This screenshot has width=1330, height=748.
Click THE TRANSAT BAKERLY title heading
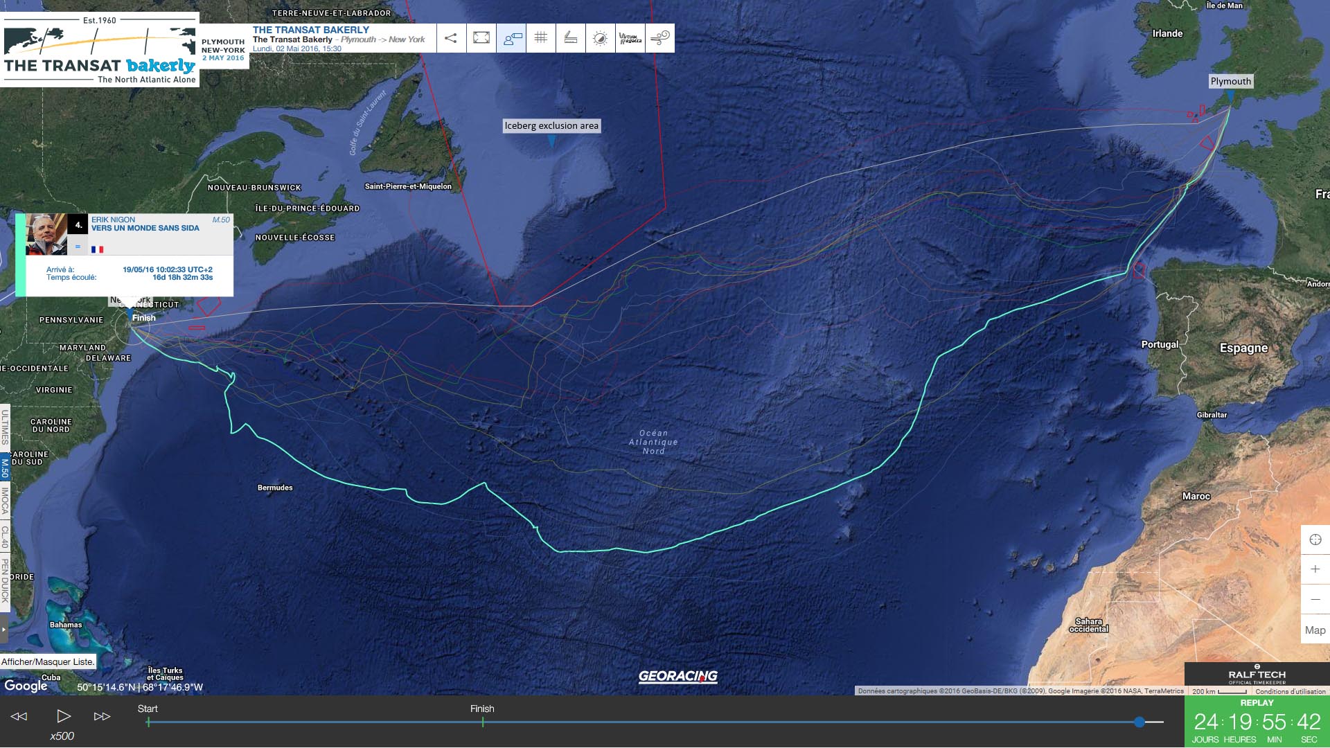pyautogui.click(x=311, y=30)
